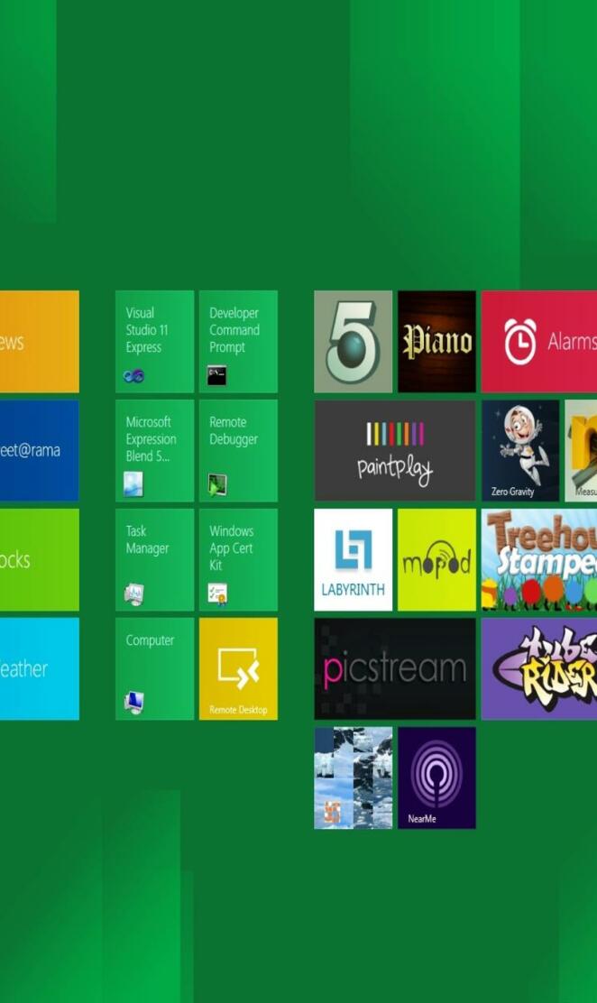Open the green Stocks tile
The image size is (597, 1003).
pyautogui.click(x=39, y=560)
